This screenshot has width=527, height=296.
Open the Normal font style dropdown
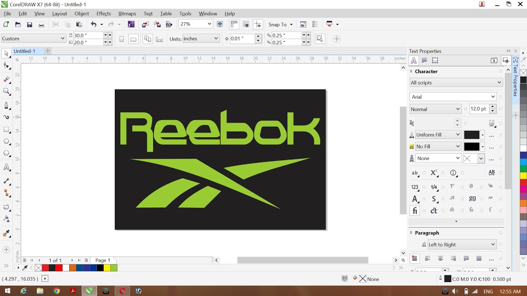point(435,109)
